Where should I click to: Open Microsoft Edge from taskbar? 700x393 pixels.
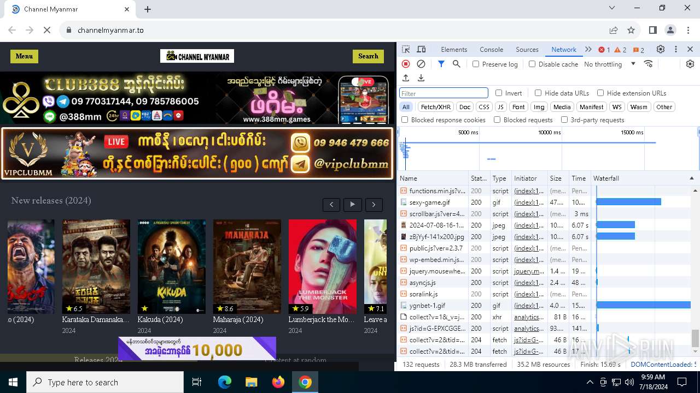pos(225,382)
